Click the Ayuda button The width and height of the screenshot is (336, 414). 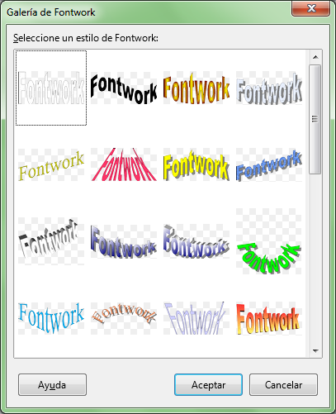52,384
